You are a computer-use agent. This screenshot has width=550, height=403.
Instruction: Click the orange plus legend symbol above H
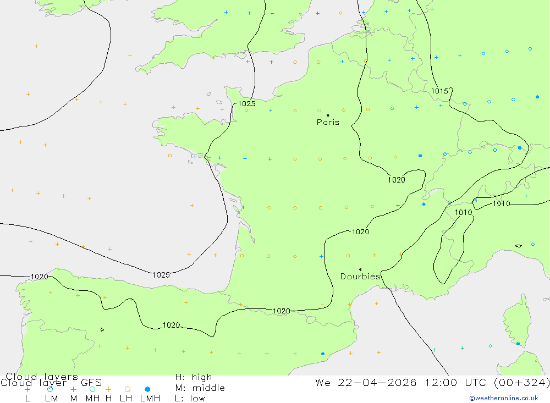coord(108,389)
